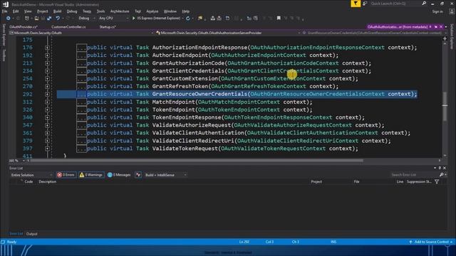Open the Build + IntelliSense dropdown
Screen dimensions: 456x256
tap(165, 175)
